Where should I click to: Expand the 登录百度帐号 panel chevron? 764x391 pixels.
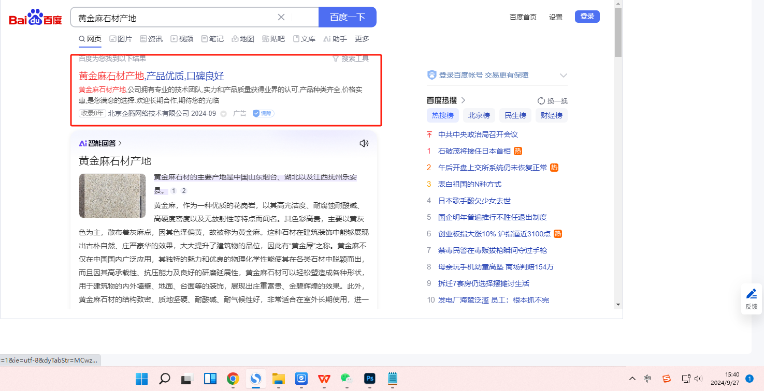point(563,76)
